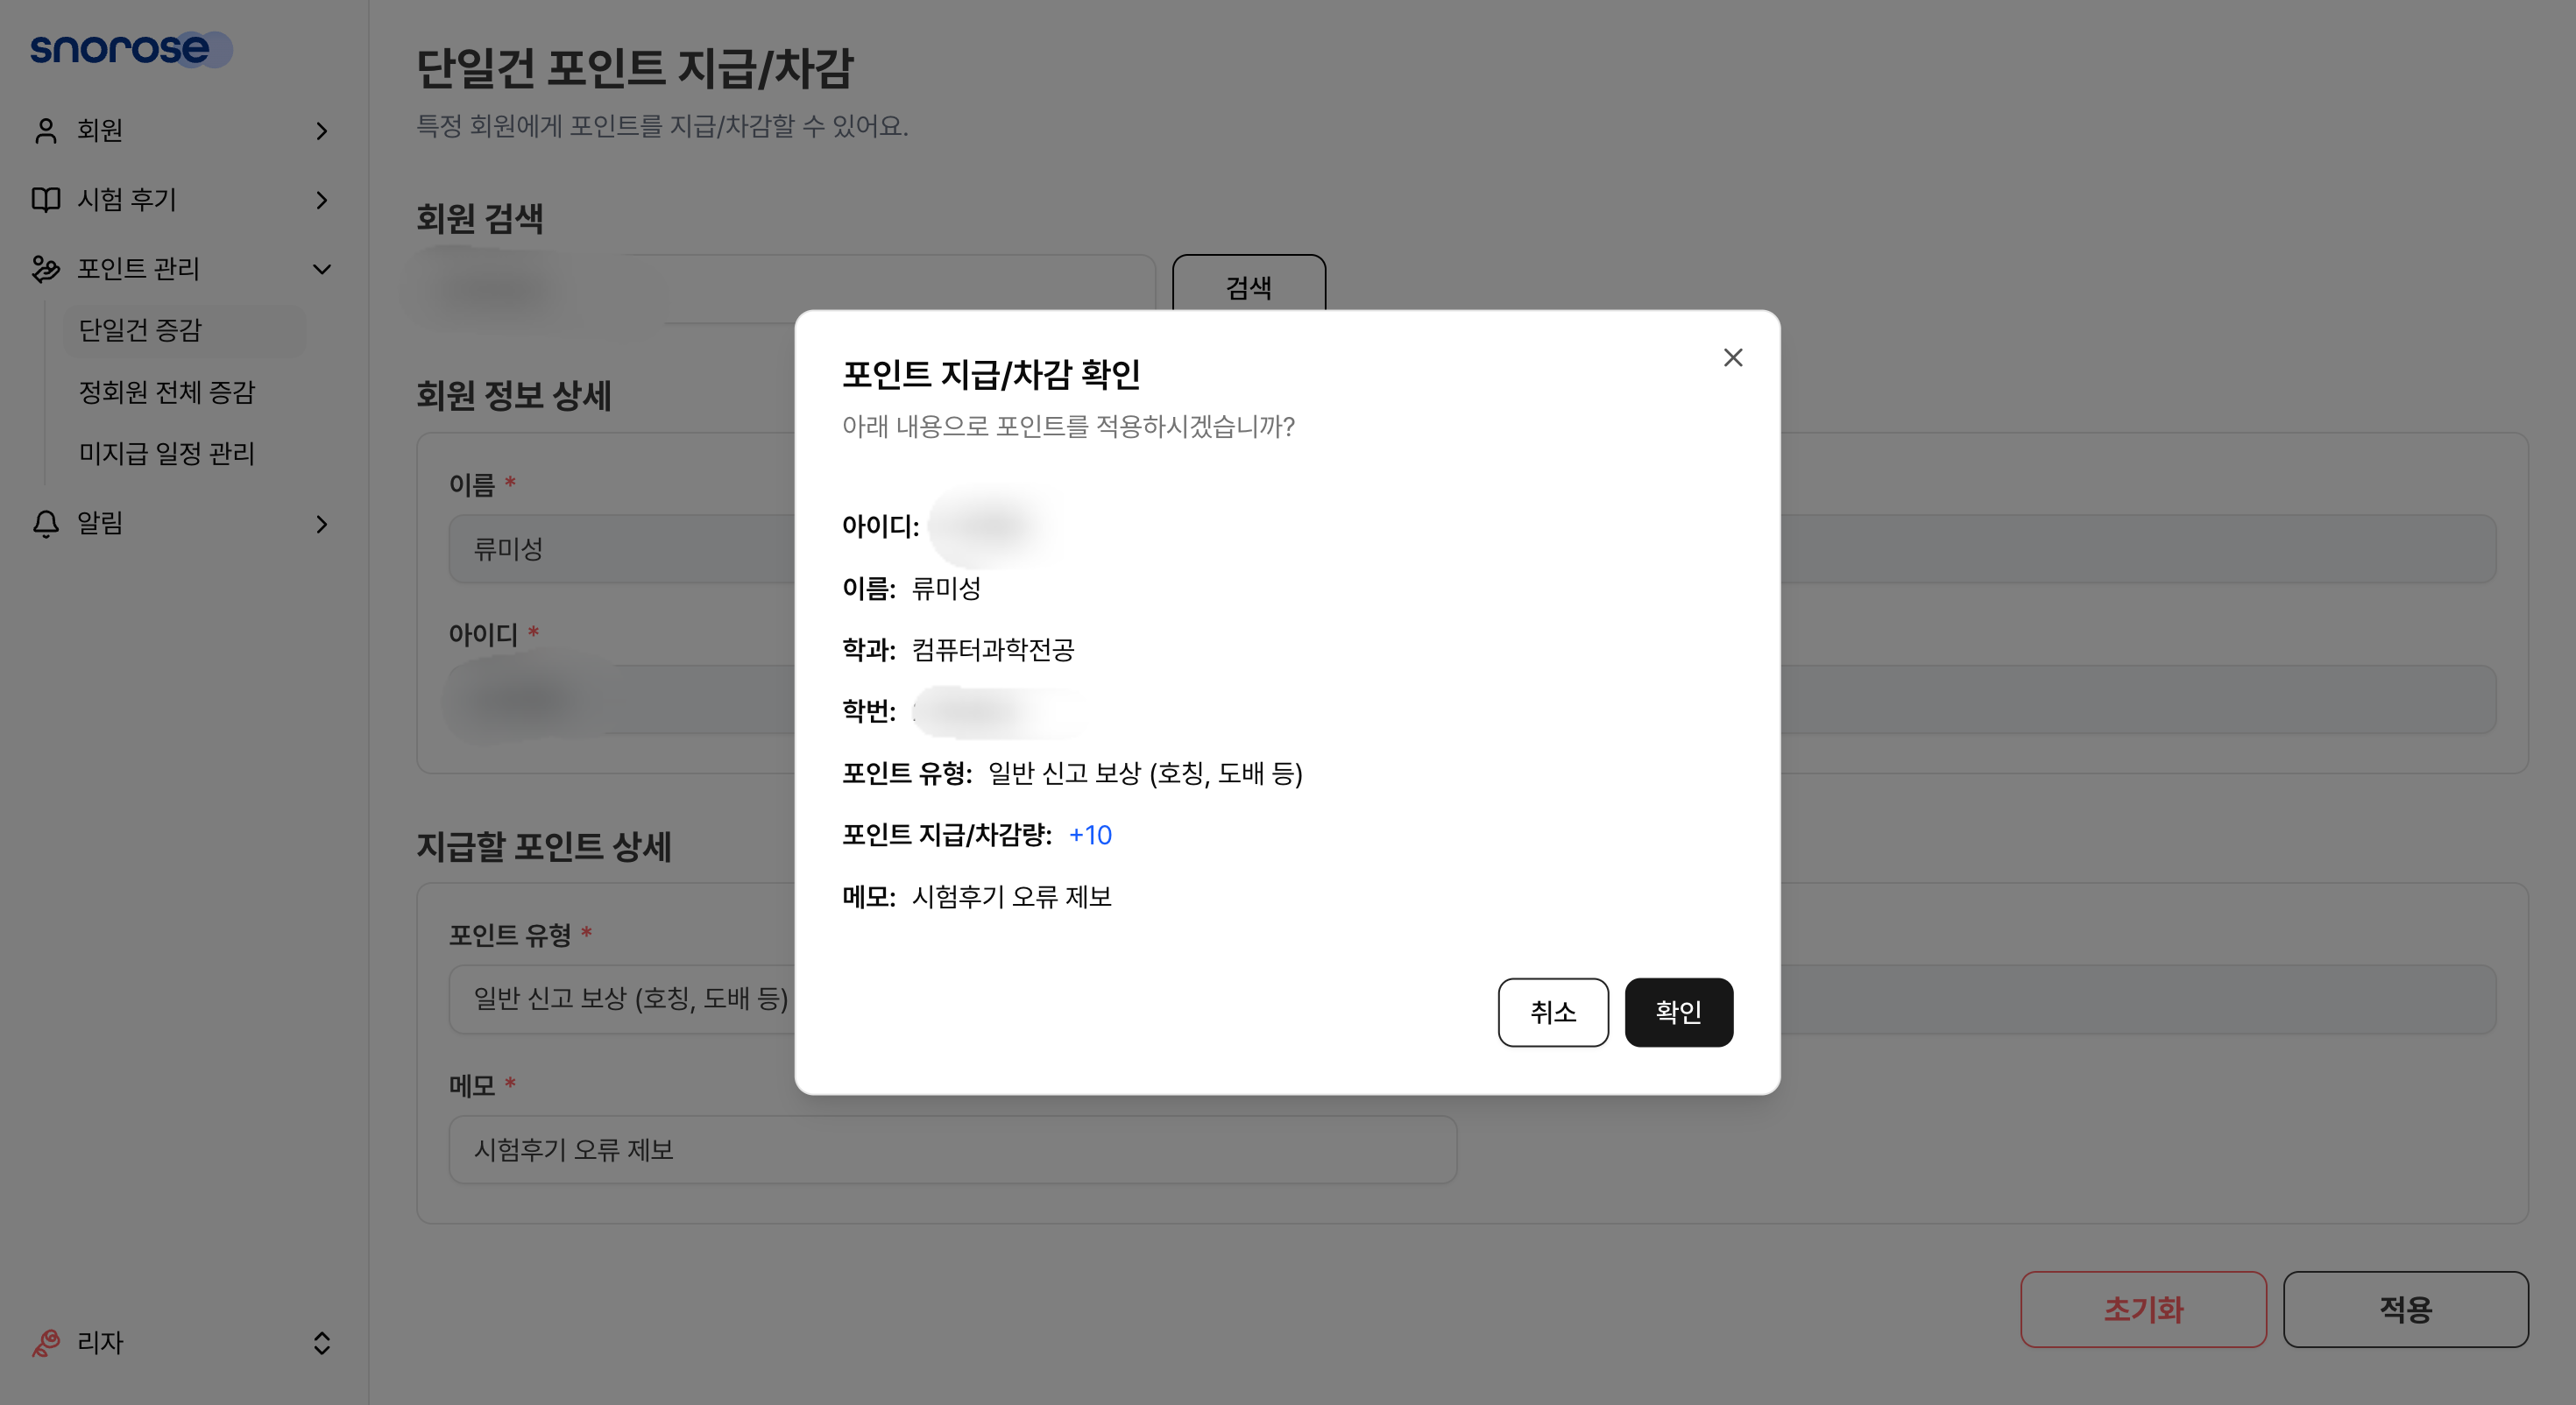This screenshot has height=1405, width=2576.
Task: Click the exam review book icon
Action: pyautogui.click(x=46, y=200)
